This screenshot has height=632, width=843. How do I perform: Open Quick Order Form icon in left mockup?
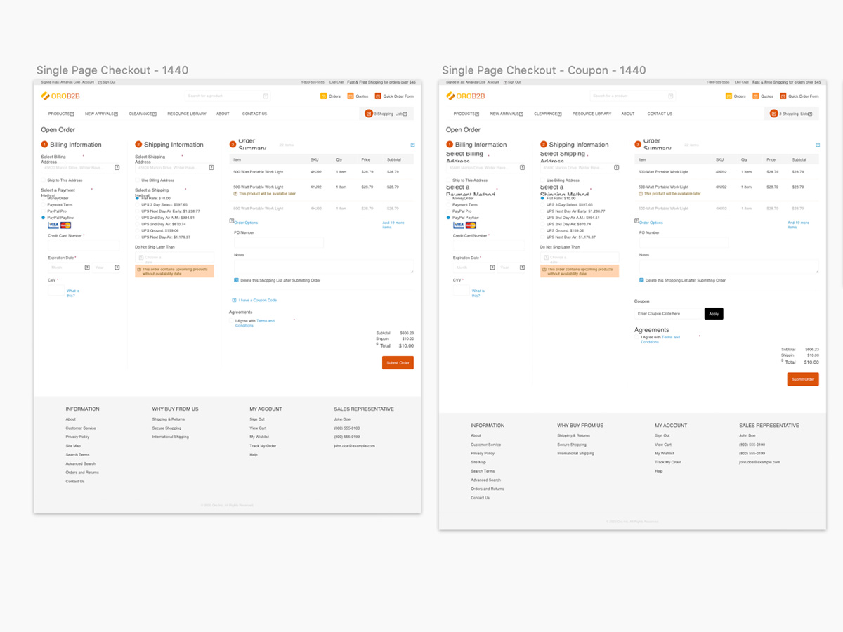click(377, 96)
